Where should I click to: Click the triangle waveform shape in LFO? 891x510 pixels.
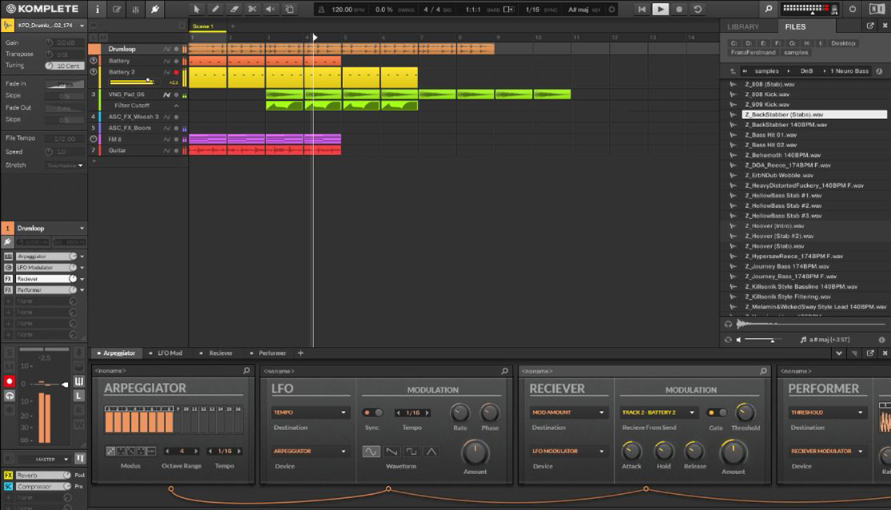432,452
